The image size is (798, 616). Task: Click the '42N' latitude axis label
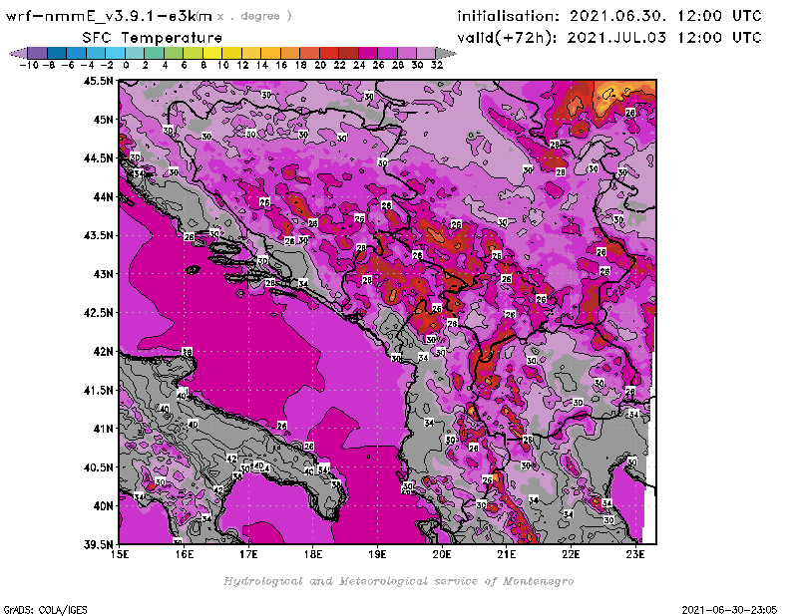point(104,352)
